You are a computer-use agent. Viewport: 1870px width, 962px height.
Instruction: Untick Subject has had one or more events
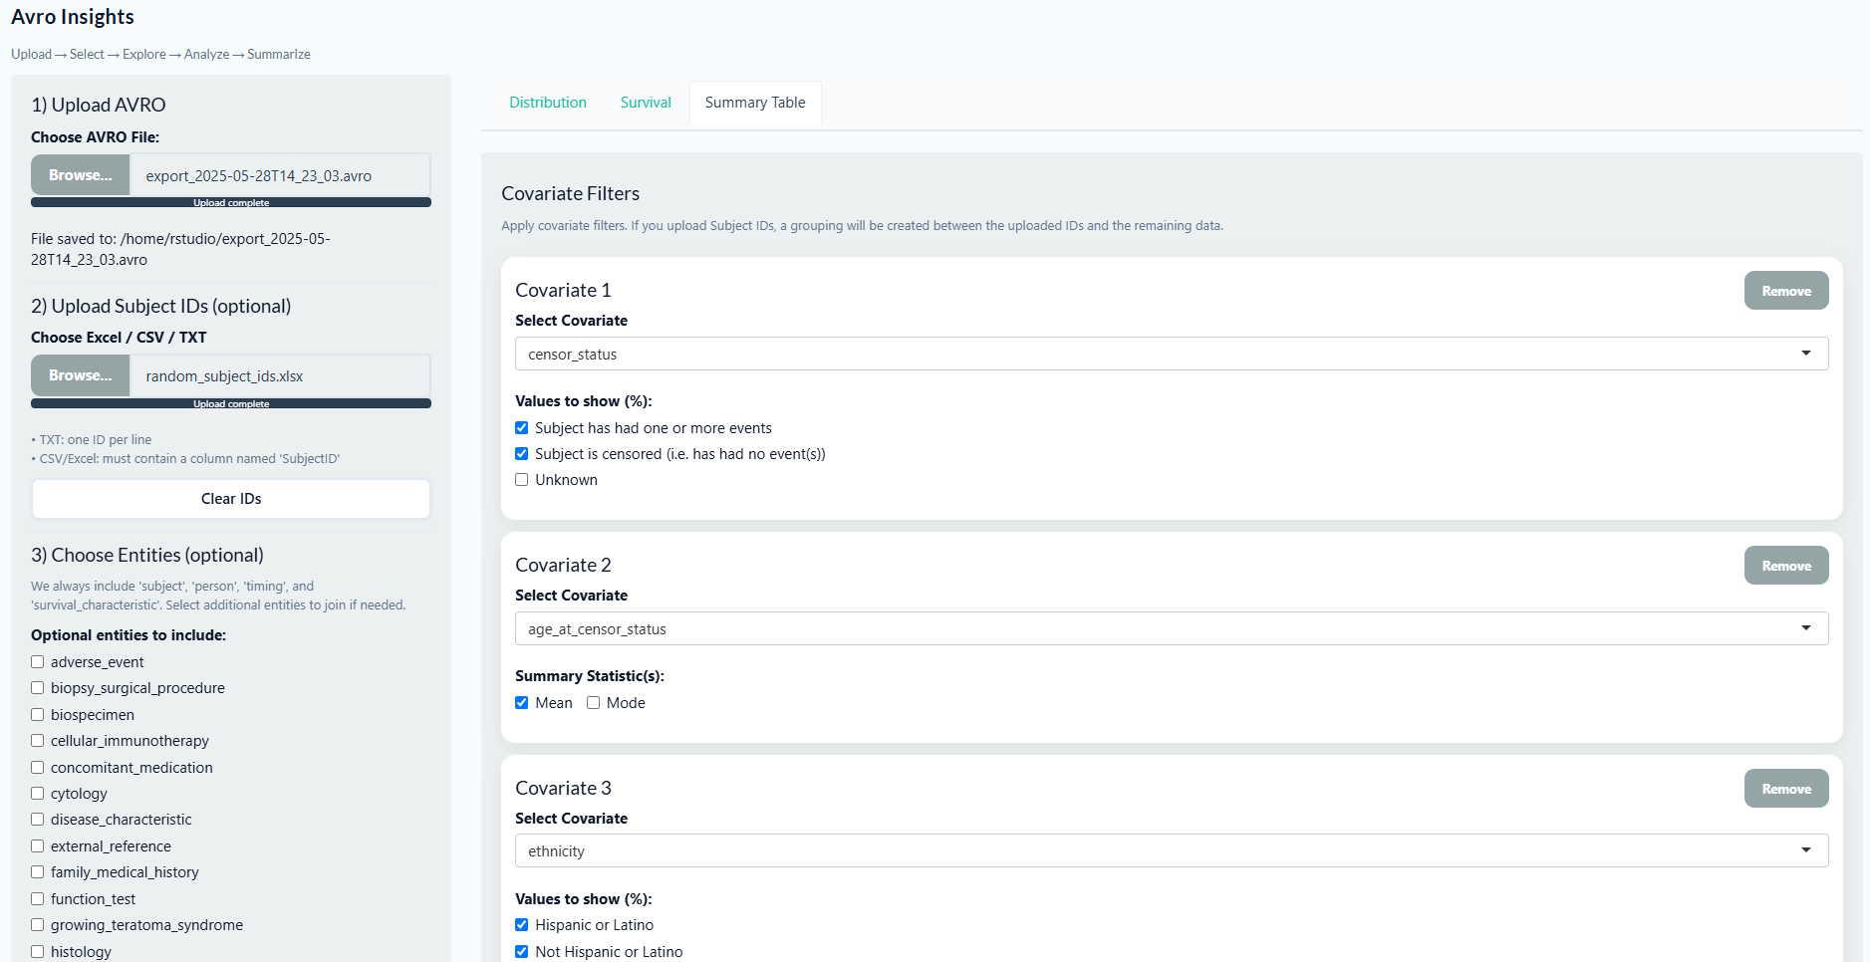pos(522,428)
